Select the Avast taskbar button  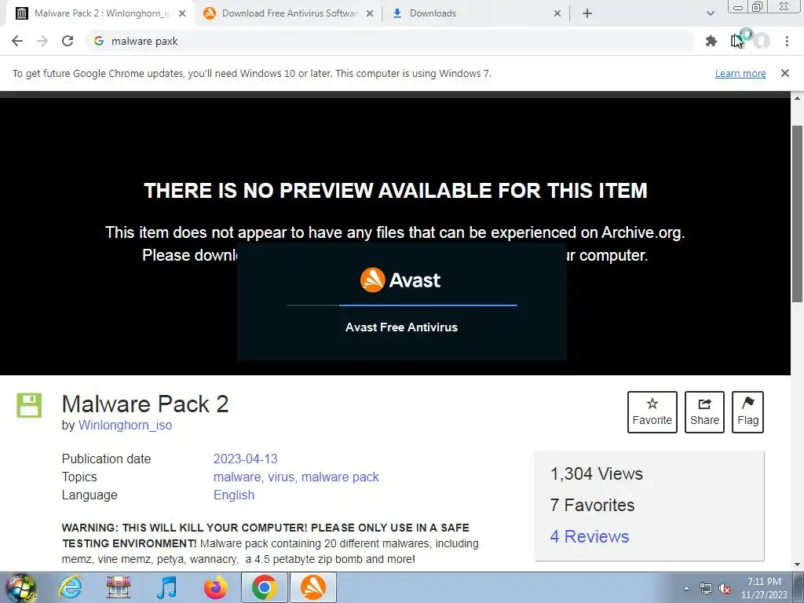[312, 587]
